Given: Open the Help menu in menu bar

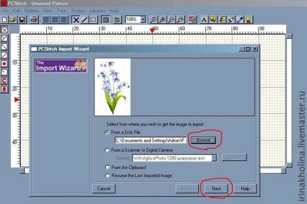Looking at the screenshot, I should tap(114, 11).
